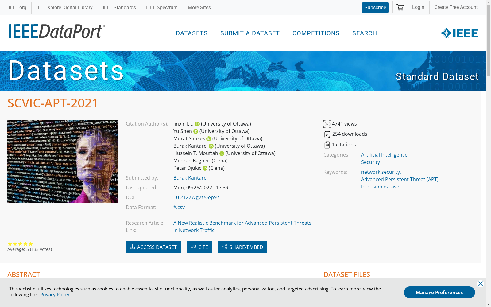Screen dimensions: 491x307
Task: Click the ACCESS DATASET button
Action: click(153, 247)
